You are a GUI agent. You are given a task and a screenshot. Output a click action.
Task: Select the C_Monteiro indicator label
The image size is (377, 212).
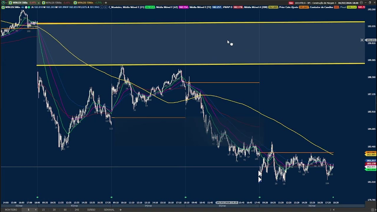(115, 7)
